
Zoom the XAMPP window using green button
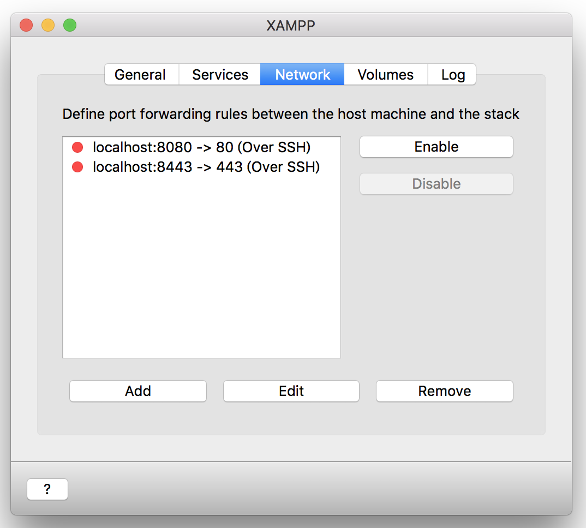click(70, 25)
